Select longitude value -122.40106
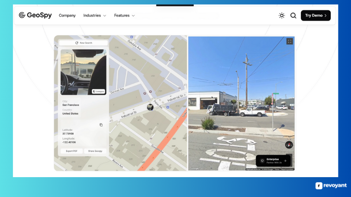Viewport: 351px width, 197px height. click(x=69, y=142)
